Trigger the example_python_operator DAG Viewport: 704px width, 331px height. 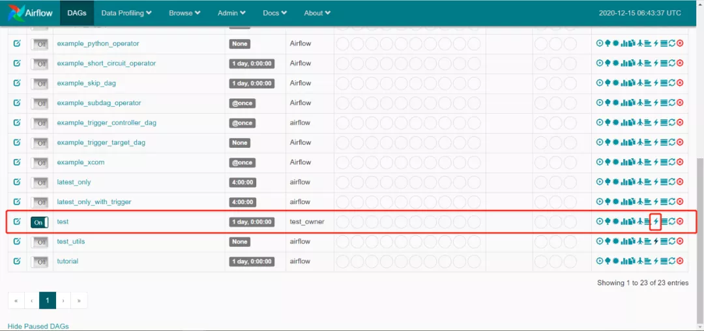pos(600,44)
